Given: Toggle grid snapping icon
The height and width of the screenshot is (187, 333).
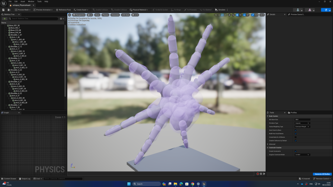Looking at the screenshot, I should (x=237, y=15).
